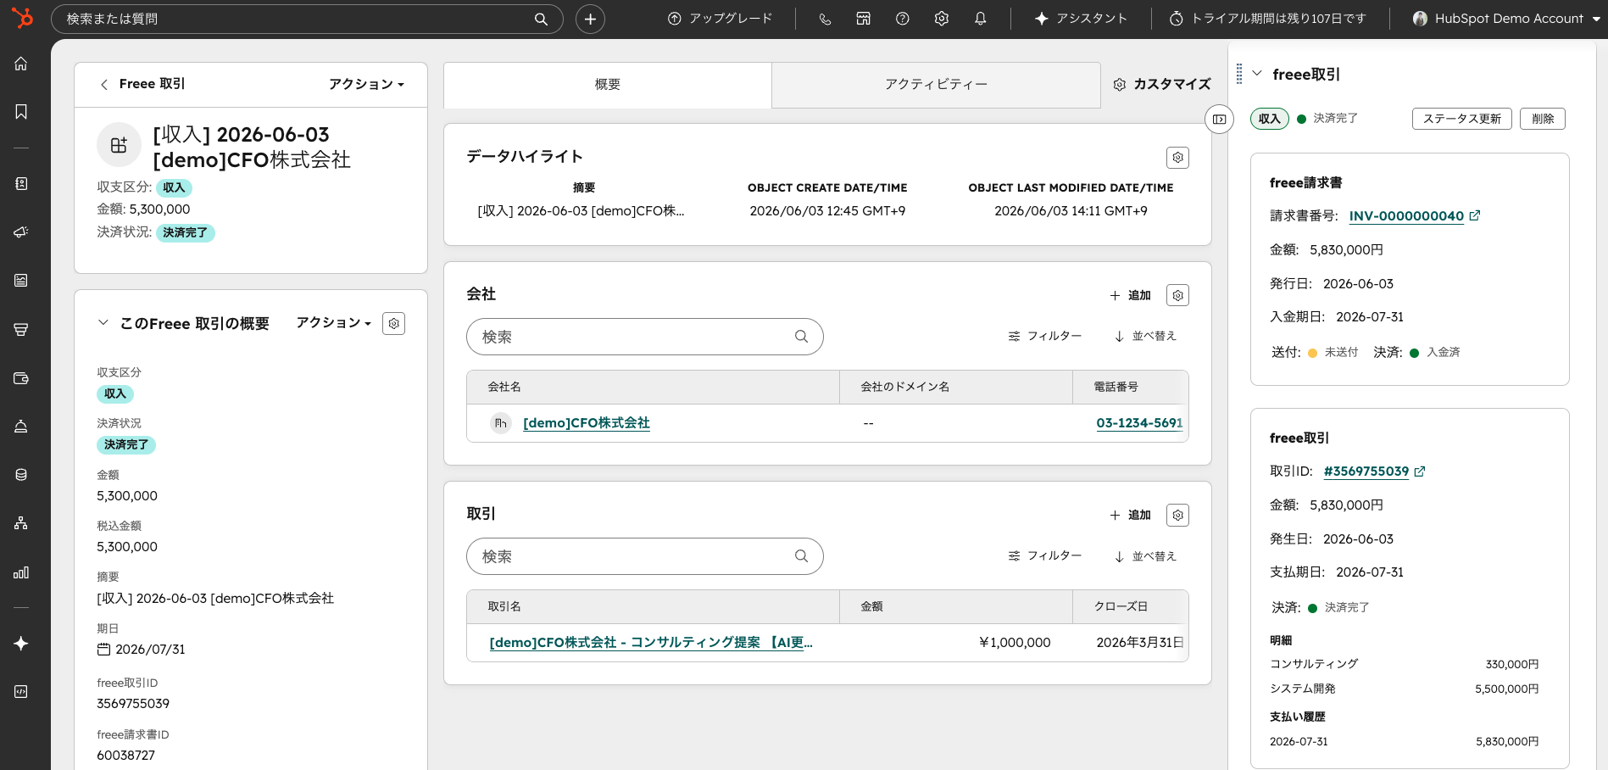Open gear settings for データハイライト card
This screenshot has width=1608, height=770.
pos(1177,158)
